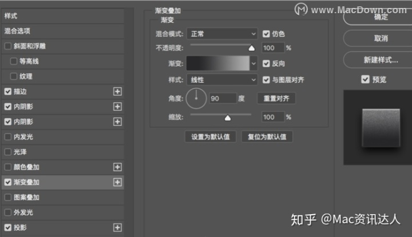
Task: Click 新建样式... button
Action: click(378, 60)
